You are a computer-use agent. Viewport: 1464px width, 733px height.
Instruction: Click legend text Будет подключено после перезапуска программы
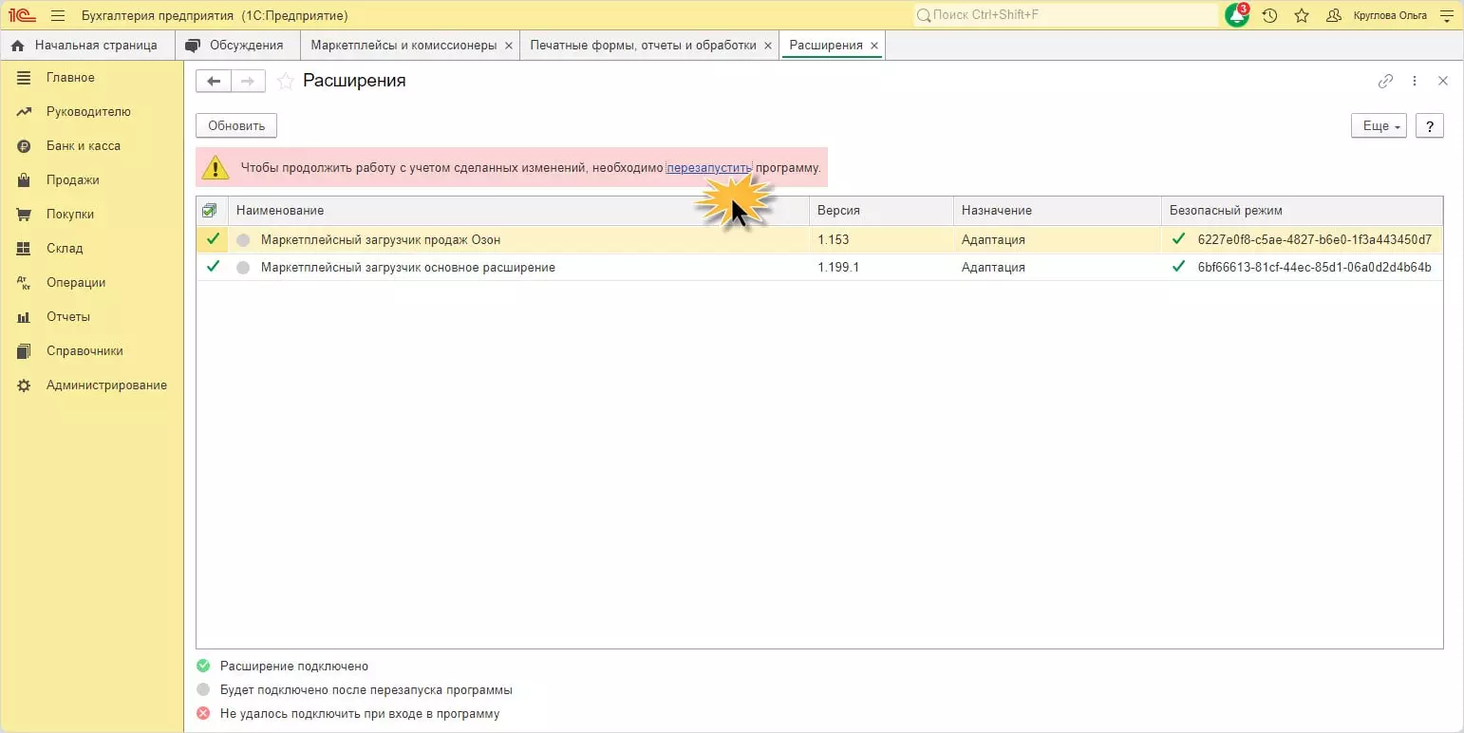pyautogui.click(x=366, y=690)
